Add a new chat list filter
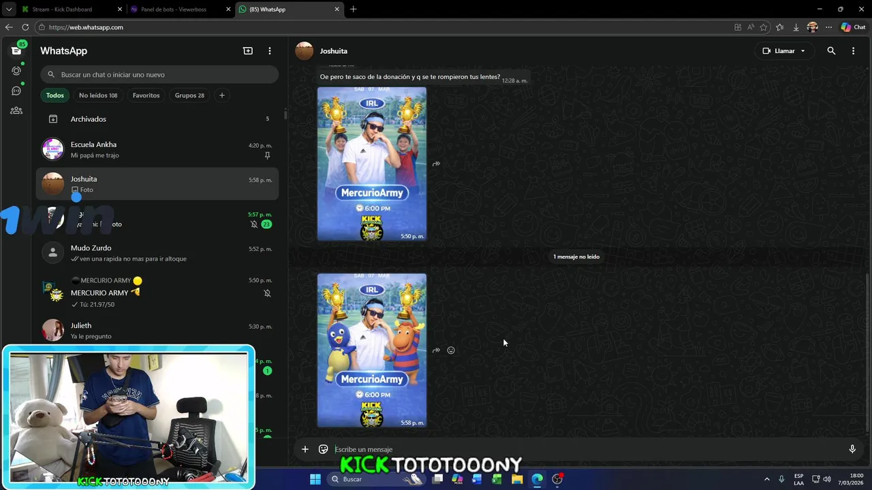This screenshot has height=490, width=872. tap(221, 95)
